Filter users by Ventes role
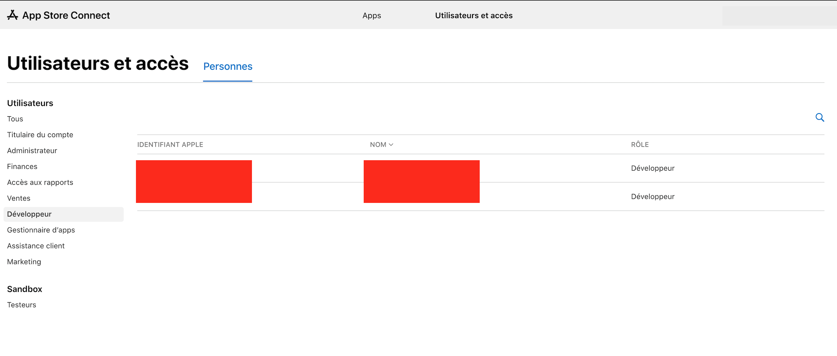 (x=19, y=198)
